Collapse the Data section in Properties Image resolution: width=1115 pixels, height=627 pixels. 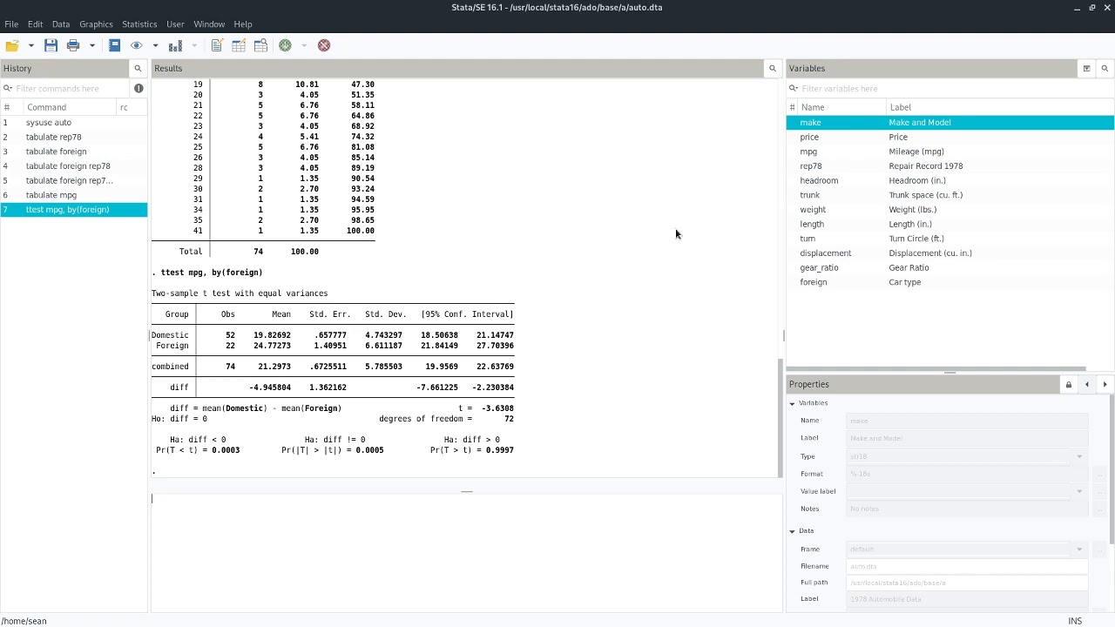click(792, 531)
